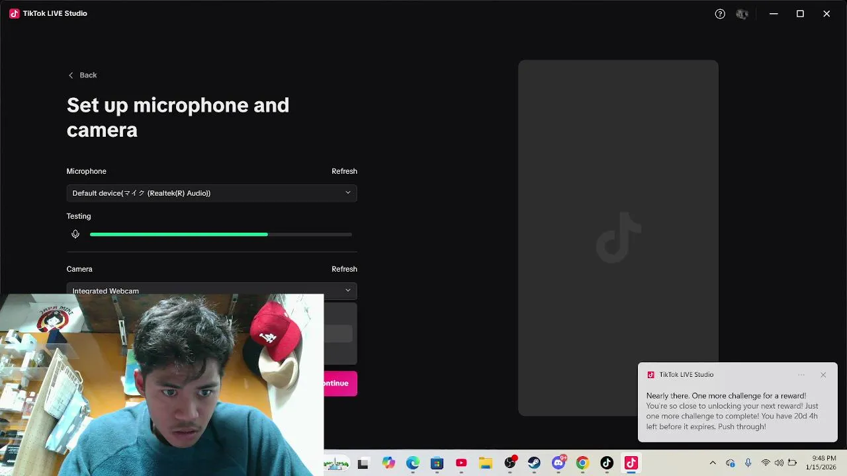This screenshot has width=847, height=476.
Task: Click the Testing label
Action: point(79,216)
